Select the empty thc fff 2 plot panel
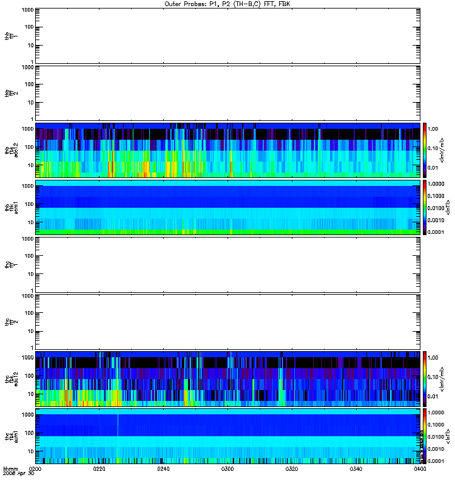The width and height of the screenshot is (455, 486). pyautogui.click(x=228, y=322)
